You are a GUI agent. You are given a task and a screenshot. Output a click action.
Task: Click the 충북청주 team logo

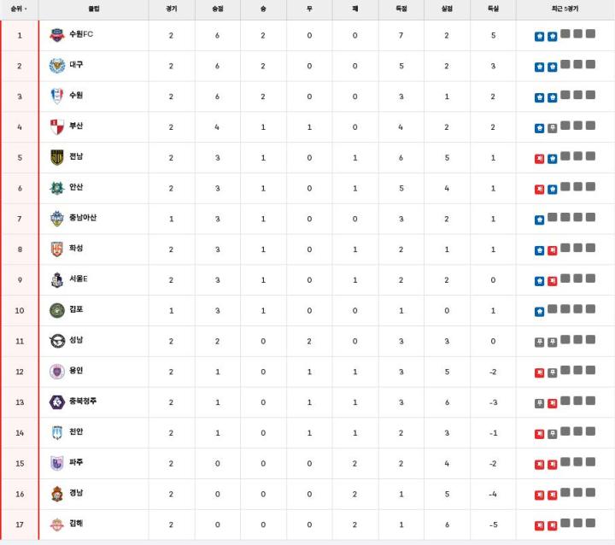57,402
